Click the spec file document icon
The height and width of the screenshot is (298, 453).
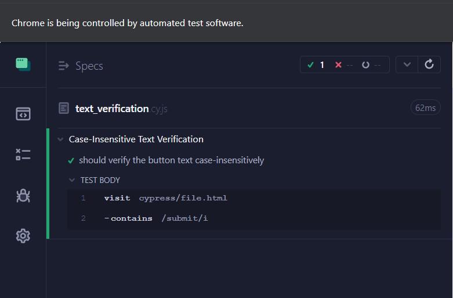64,108
